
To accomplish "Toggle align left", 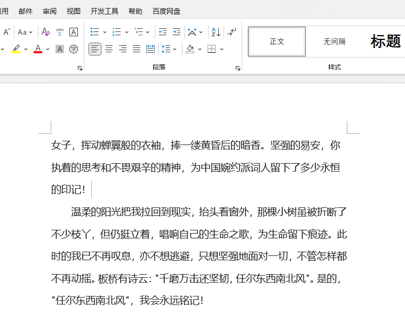I will coord(95,49).
